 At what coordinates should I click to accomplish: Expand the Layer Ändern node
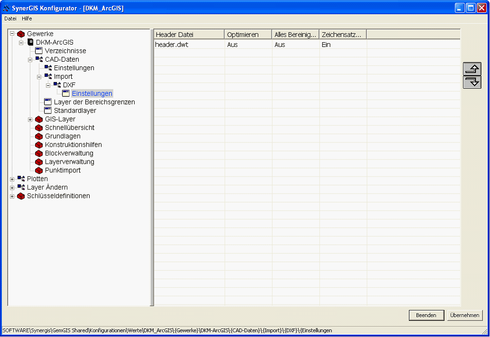point(12,187)
